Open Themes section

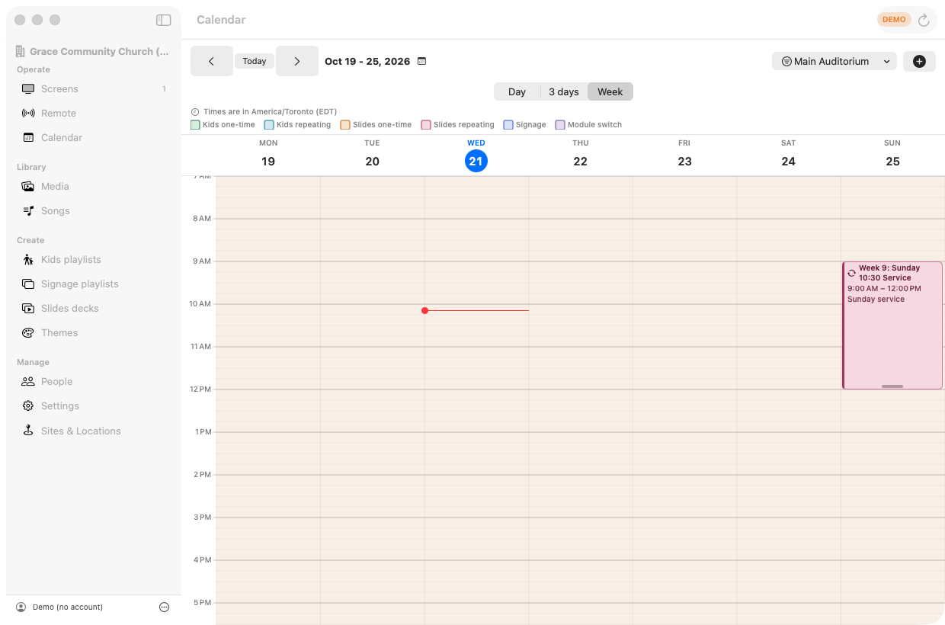click(94, 332)
